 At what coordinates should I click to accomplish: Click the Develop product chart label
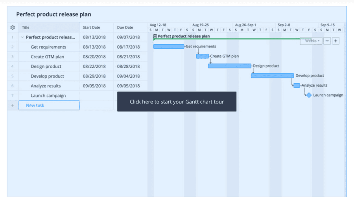point(310,76)
